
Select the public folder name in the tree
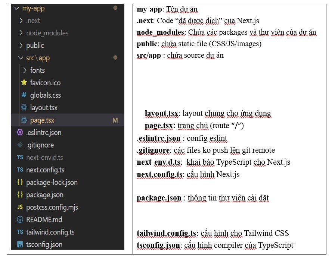(35, 45)
